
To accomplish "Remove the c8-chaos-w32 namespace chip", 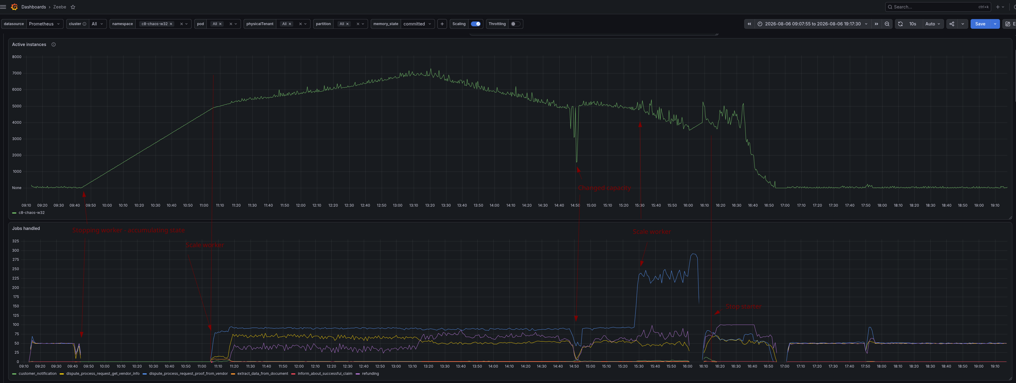I will click(x=171, y=24).
